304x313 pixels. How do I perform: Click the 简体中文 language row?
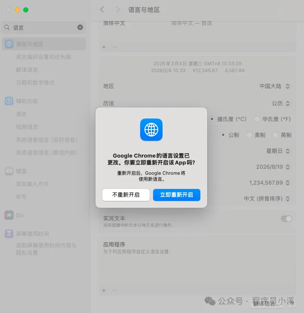pyautogui.click(x=197, y=24)
